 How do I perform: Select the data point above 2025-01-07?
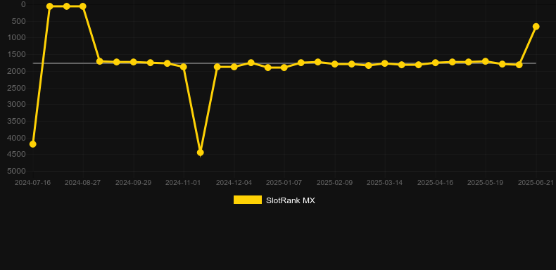pyautogui.click(x=284, y=67)
